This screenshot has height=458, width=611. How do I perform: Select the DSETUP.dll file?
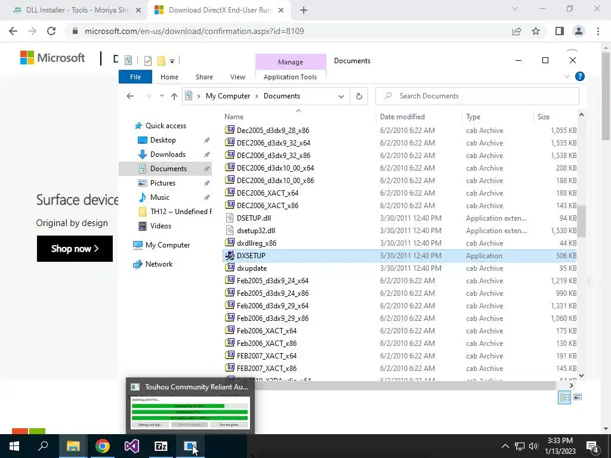click(399, 218)
